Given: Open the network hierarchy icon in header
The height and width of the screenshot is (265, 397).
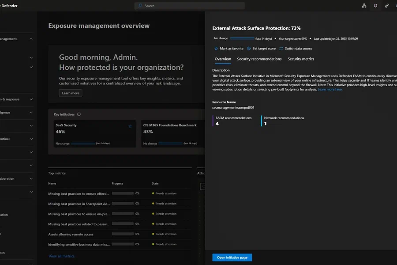Looking at the screenshot, I should pyautogui.click(x=364, y=6).
